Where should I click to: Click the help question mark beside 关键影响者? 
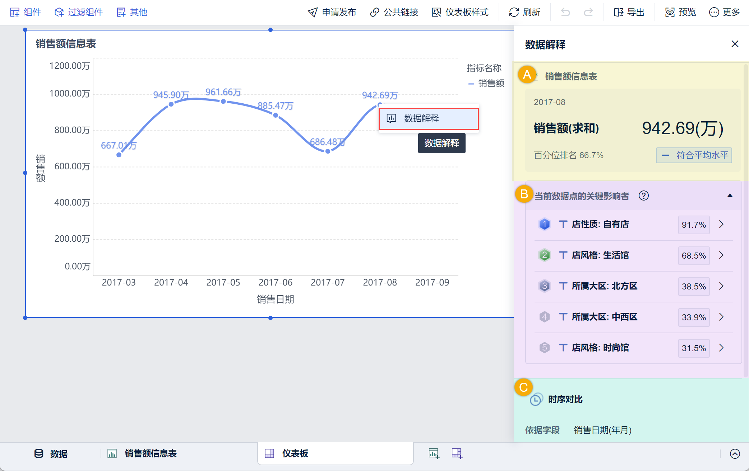(x=644, y=196)
